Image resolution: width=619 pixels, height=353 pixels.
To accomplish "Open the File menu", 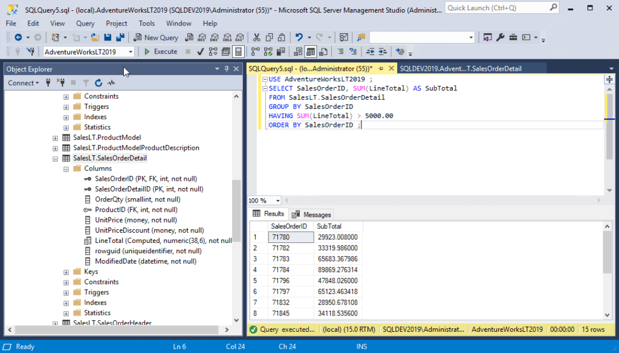I will coord(11,24).
